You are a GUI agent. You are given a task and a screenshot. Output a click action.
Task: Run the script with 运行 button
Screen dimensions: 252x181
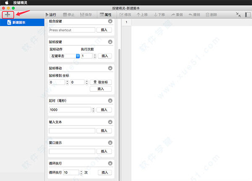pyautogui.click(x=50, y=15)
